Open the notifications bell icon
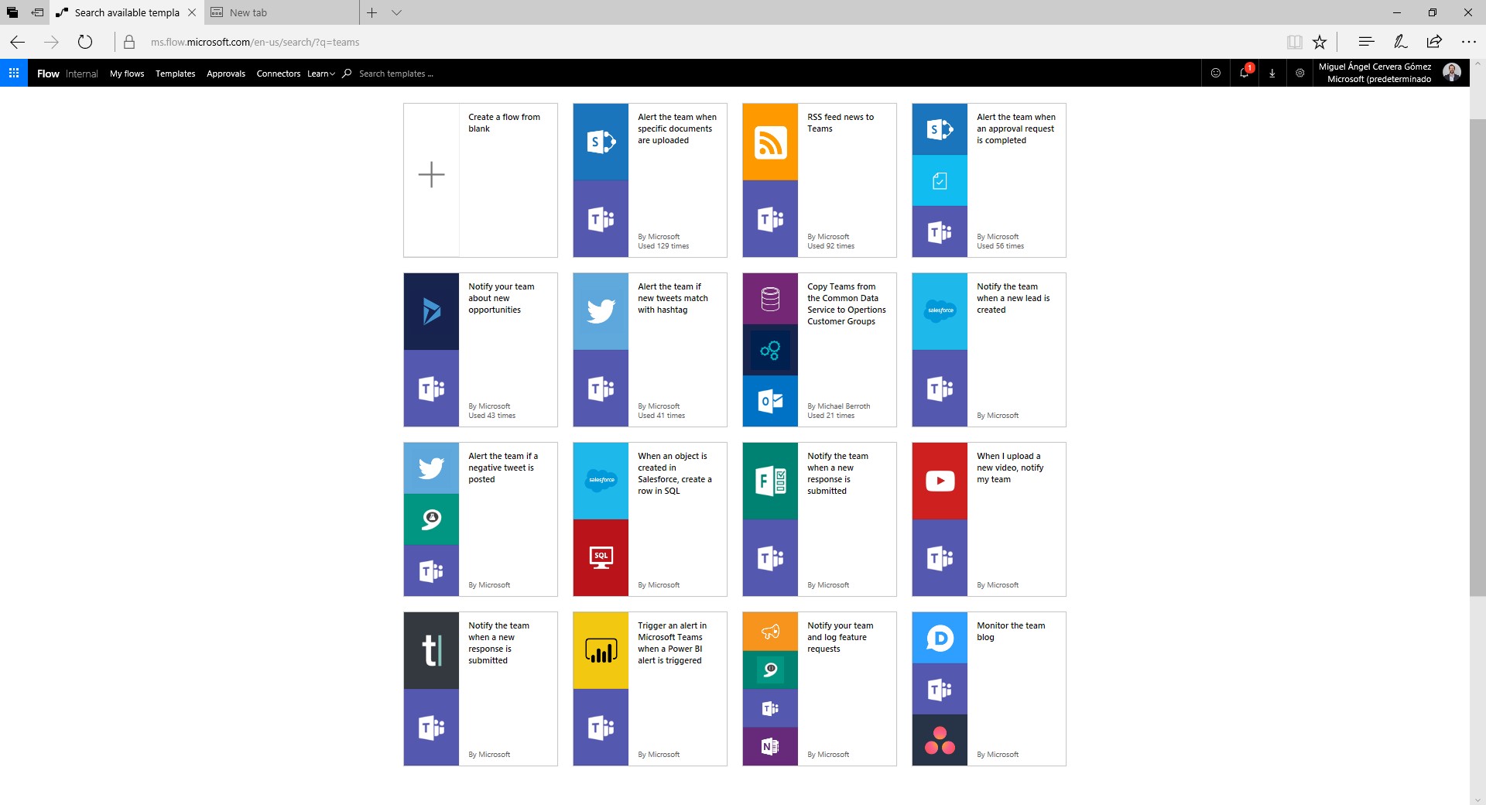Image resolution: width=1486 pixels, height=805 pixels. pos(1244,73)
